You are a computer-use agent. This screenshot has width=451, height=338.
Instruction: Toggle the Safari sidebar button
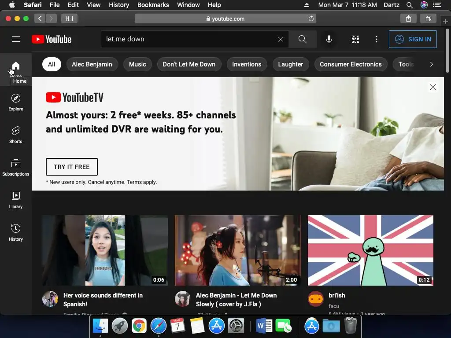69,18
